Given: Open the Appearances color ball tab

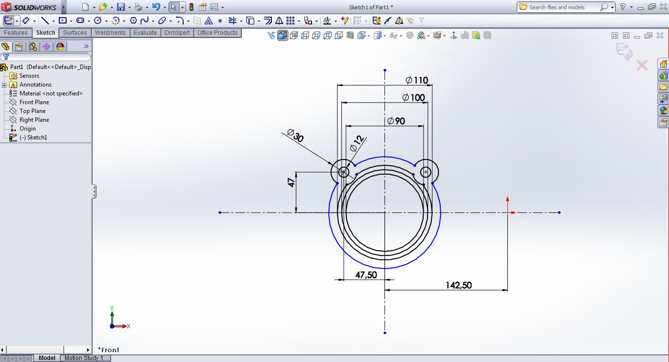Looking at the screenshot, I should (60, 46).
